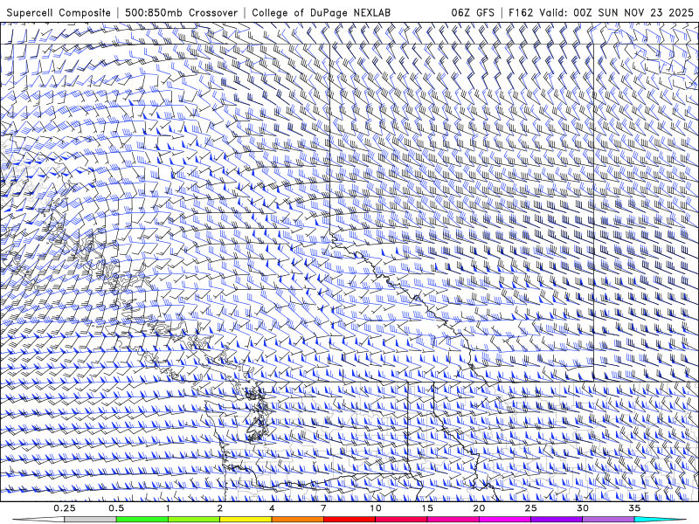Click the legend value 4

(x=272, y=508)
